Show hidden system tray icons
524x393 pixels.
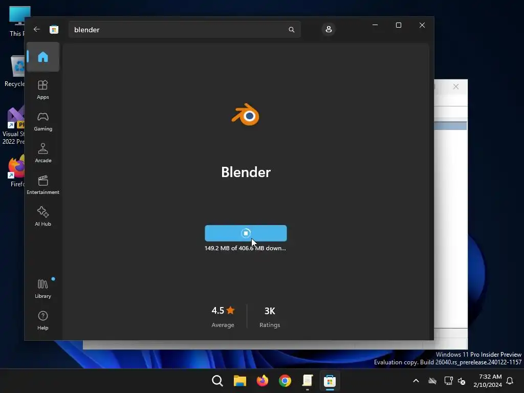tap(416, 381)
